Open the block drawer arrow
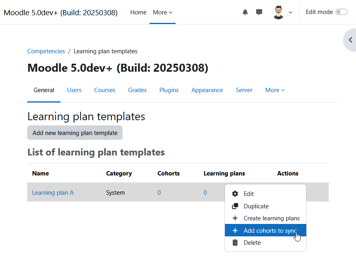Image resolution: width=356 pixels, height=260 pixels. 350,40
